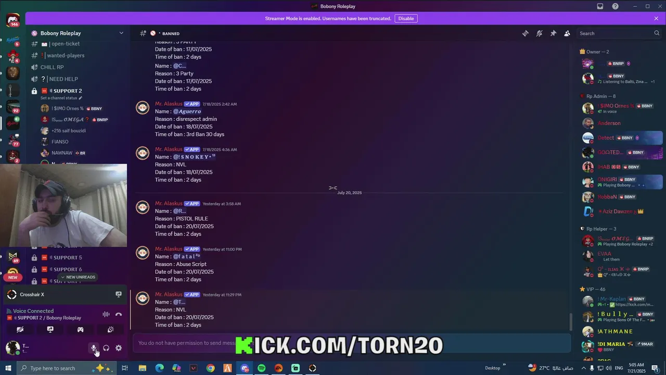This screenshot has width=666, height=375.
Task: Toggle the member list visibility
Action: coord(567,33)
